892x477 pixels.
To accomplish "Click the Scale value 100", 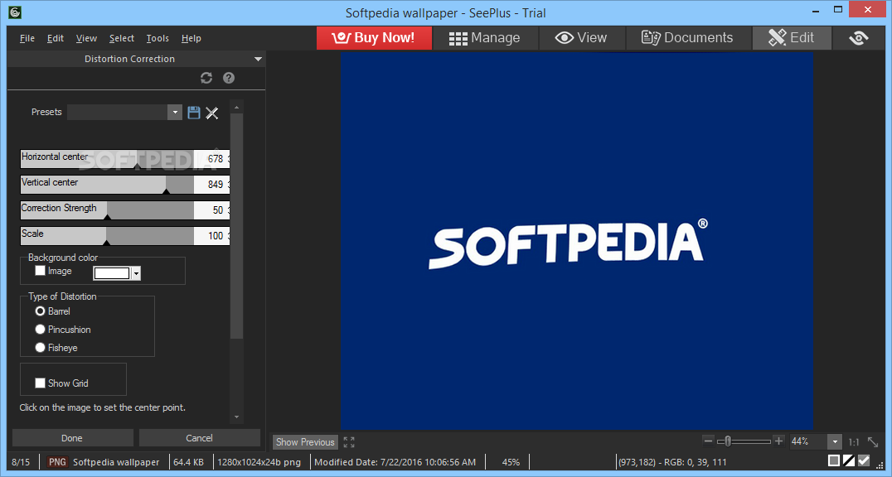I will pyautogui.click(x=215, y=236).
